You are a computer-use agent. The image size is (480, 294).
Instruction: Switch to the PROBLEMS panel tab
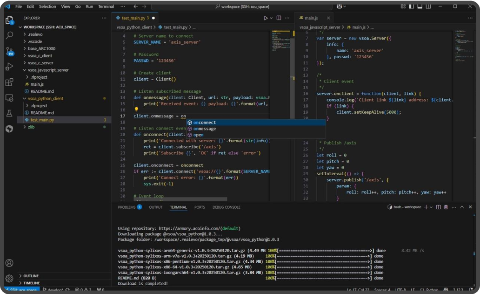tap(129, 207)
